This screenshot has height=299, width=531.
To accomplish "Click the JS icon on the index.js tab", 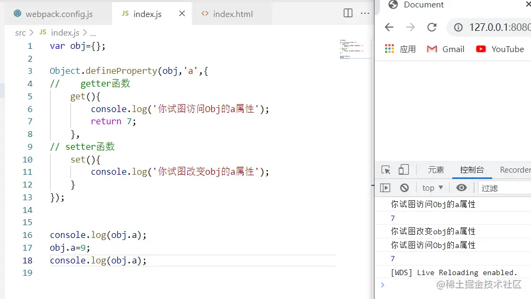I will coord(125,13).
